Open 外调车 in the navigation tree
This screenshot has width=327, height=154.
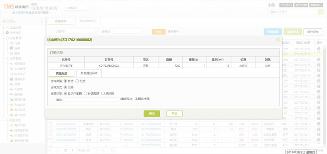click(x=18, y=89)
